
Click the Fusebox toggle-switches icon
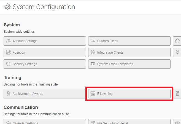8,52
